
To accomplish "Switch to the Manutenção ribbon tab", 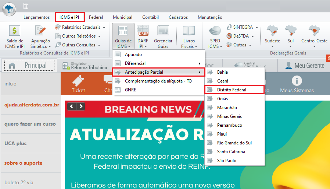I will 210,17.
